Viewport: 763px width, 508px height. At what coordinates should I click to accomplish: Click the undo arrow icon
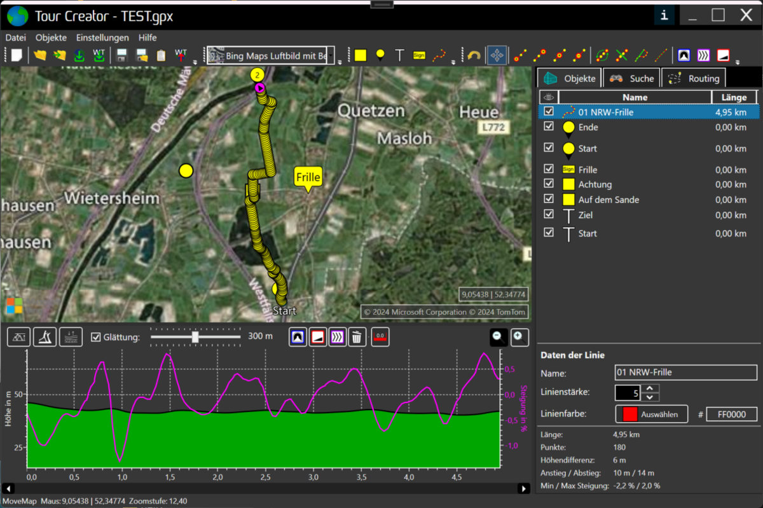(x=473, y=55)
